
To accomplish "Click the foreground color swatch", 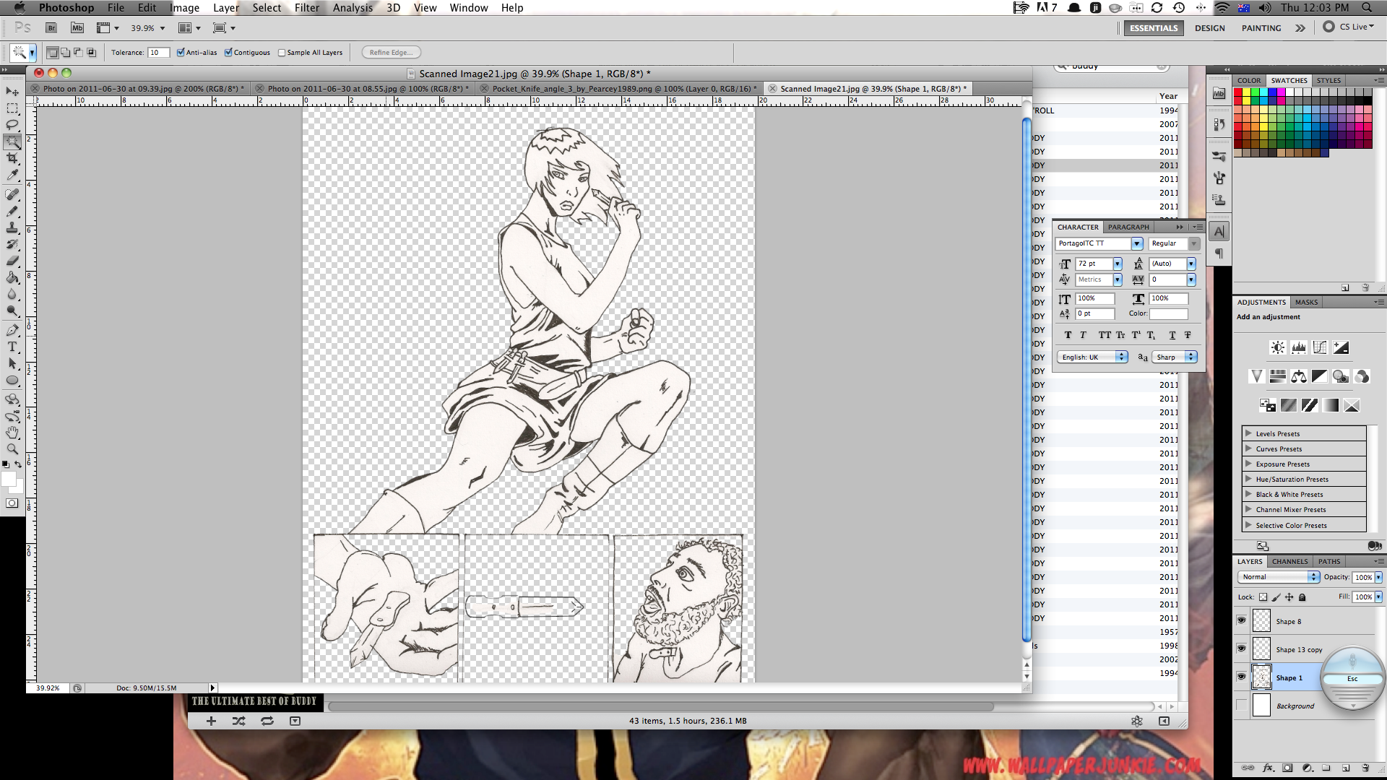I will tap(9, 479).
